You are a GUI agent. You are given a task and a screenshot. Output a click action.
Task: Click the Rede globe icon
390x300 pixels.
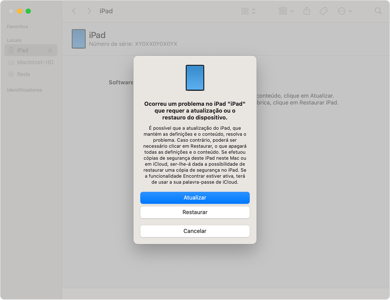(x=11, y=74)
